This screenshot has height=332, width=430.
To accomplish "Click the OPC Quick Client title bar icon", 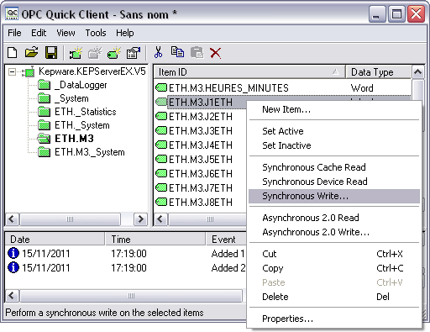I will pyautogui.click(x=12, y=14).
